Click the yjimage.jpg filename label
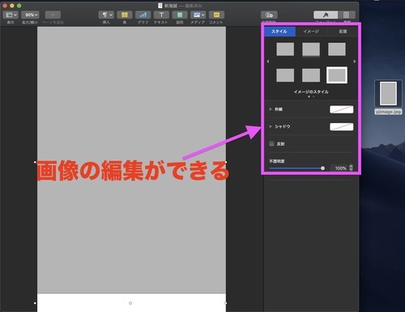The height and width of the screenshot is (312, 405). click(x=388, y=112)
